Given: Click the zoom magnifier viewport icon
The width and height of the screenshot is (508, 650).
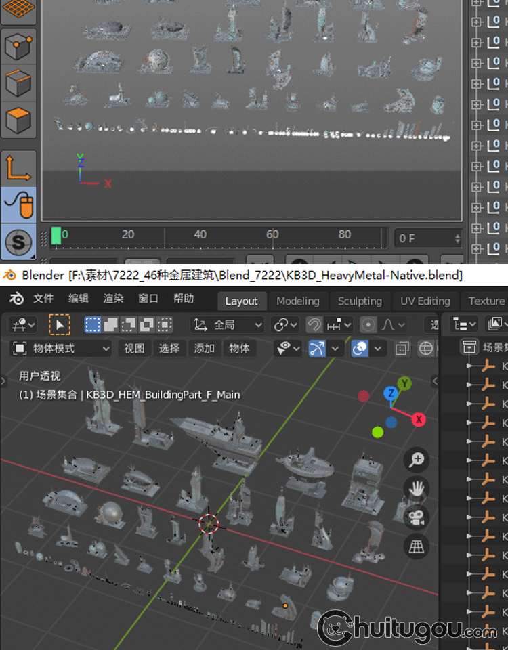Looking at the screenshot, I should pos(417,459).
